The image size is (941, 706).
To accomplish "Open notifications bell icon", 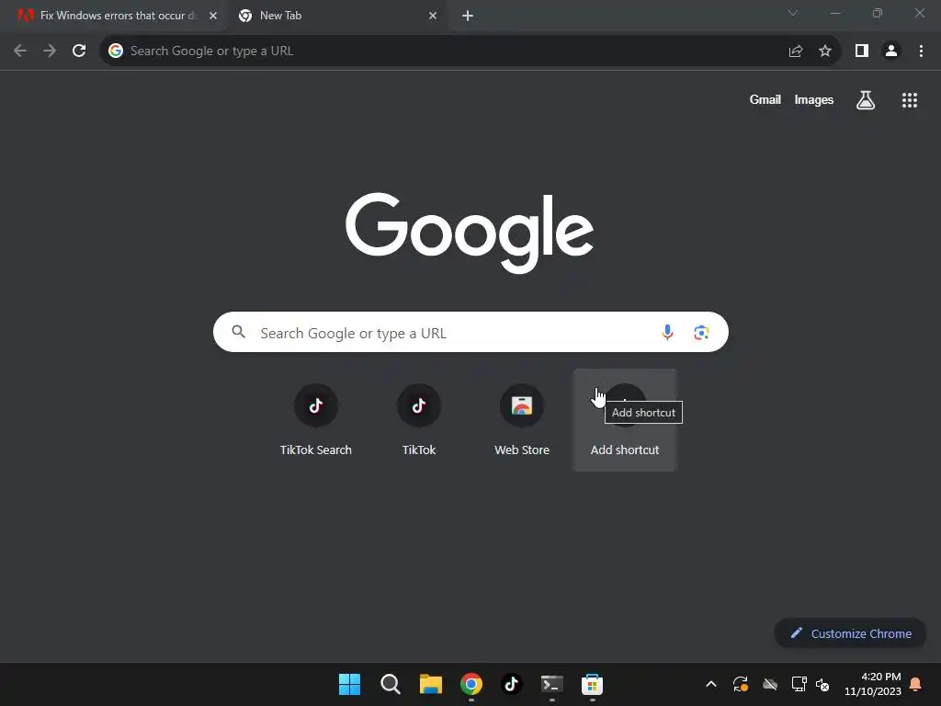I will [916, 684].
